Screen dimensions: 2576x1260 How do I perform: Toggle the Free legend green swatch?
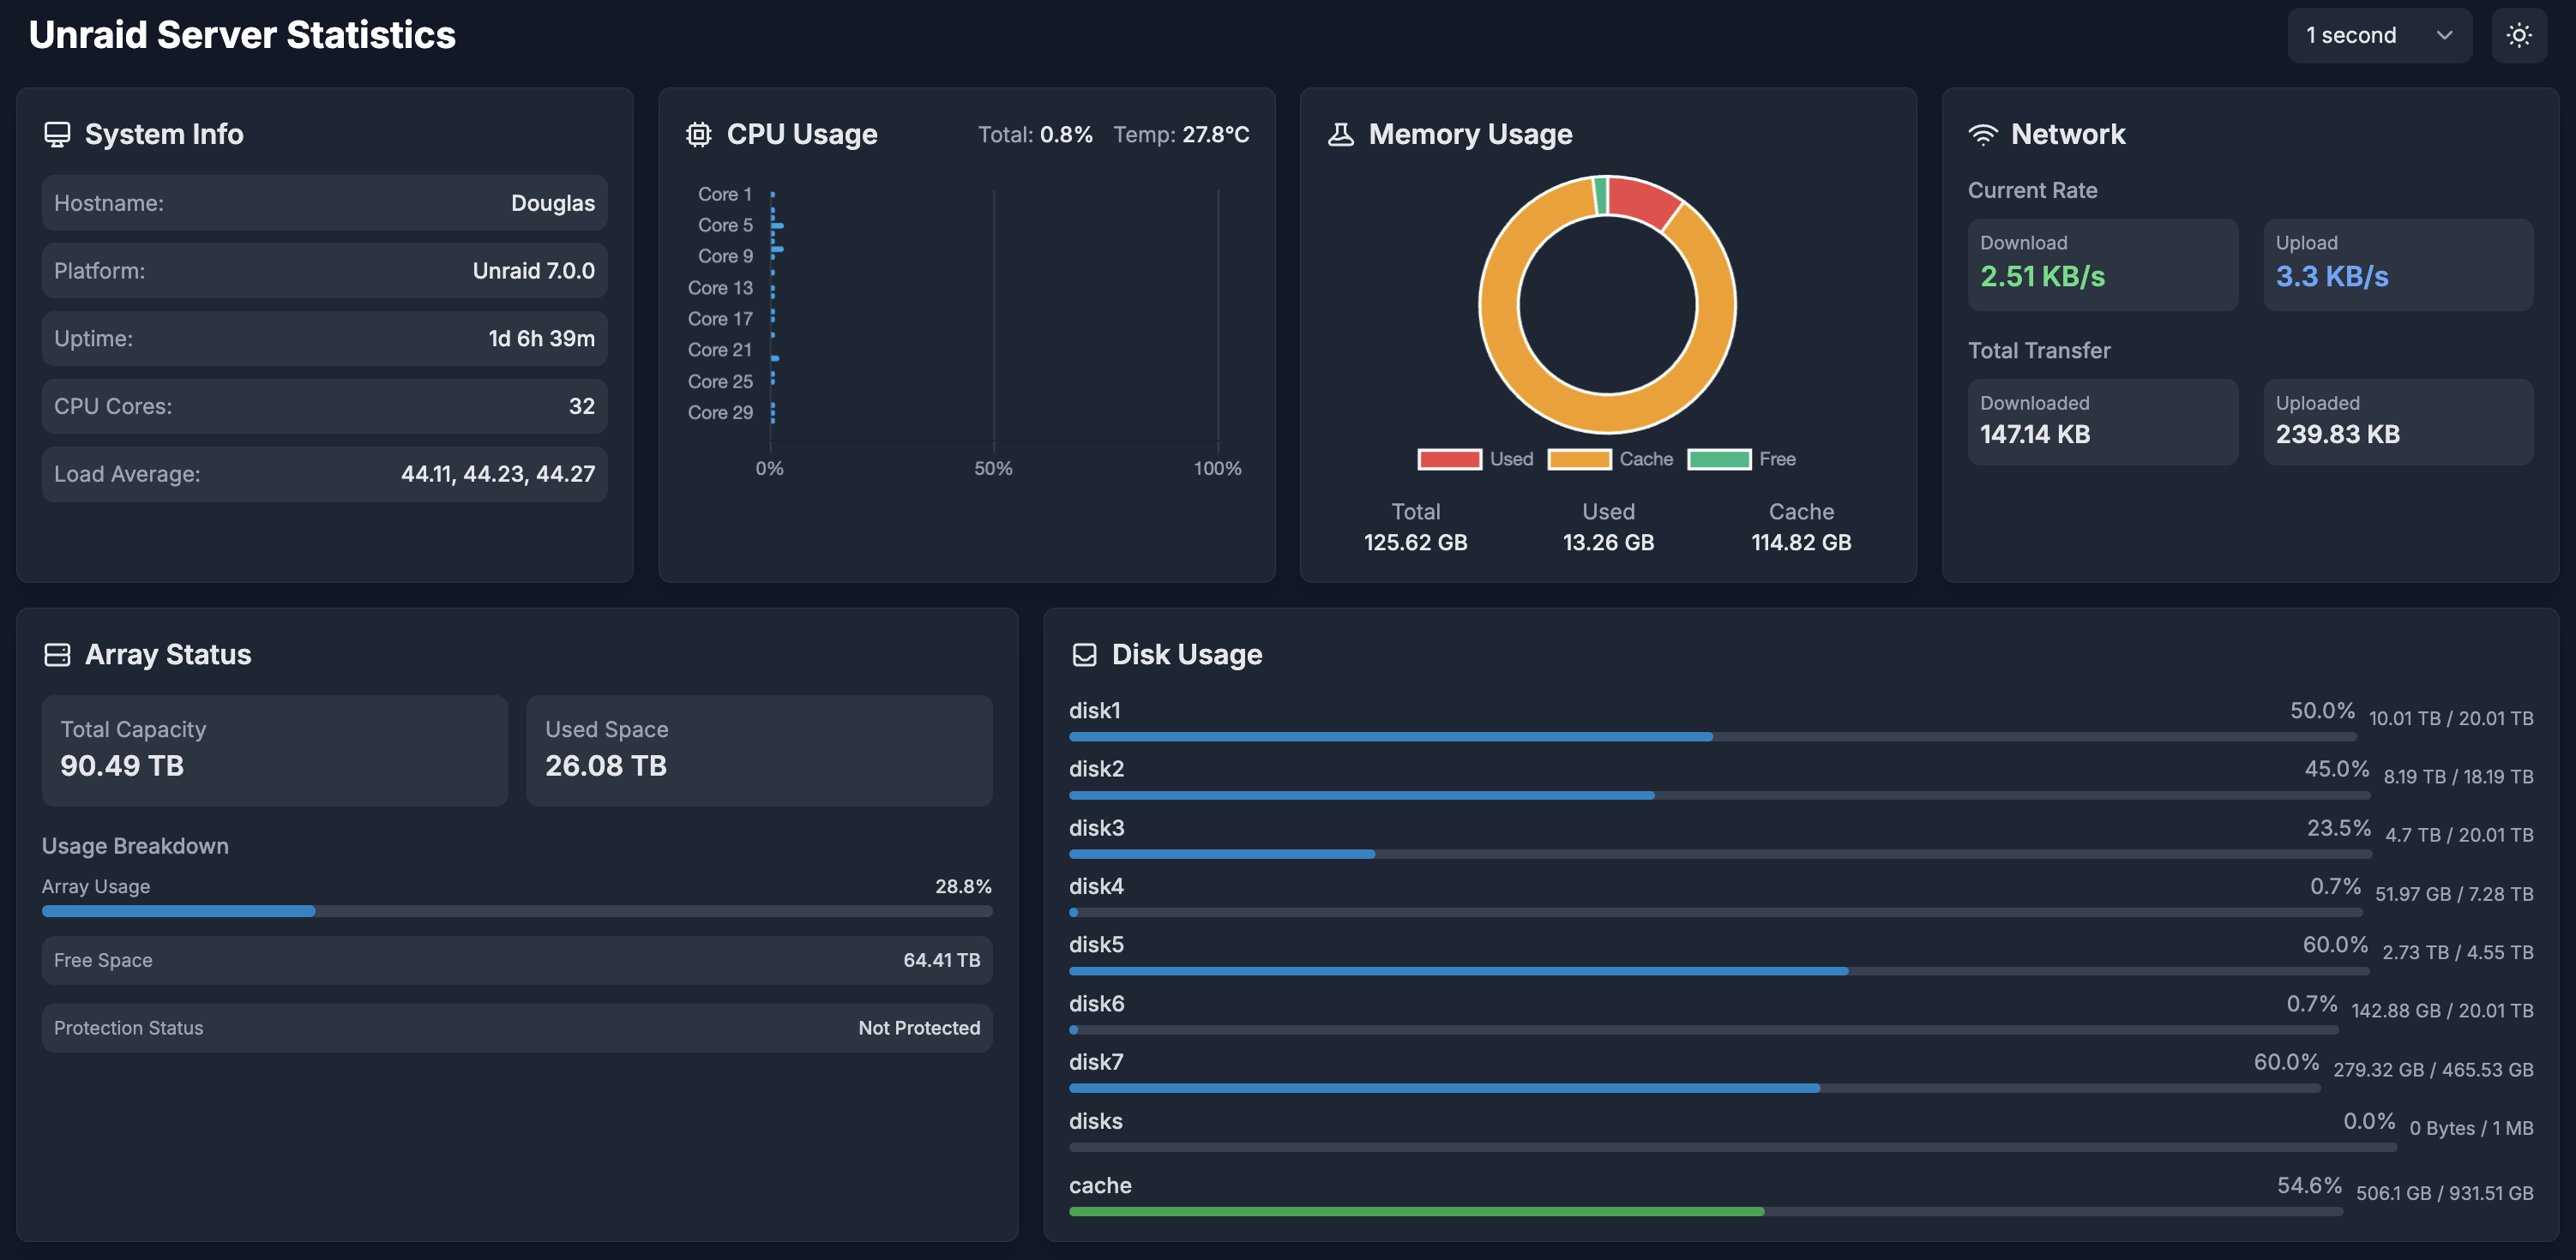(x=1719, y=459)
